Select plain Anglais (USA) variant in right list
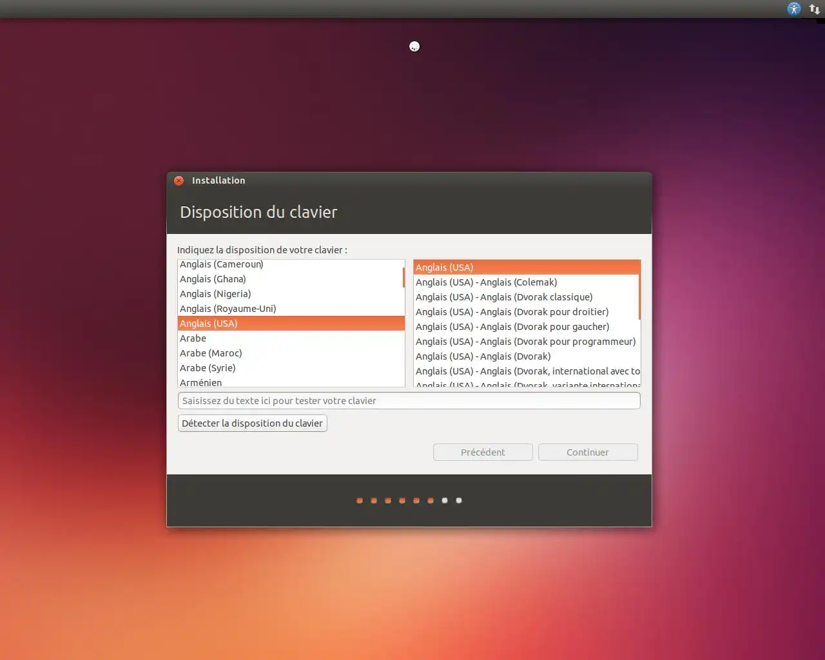Viewport: 825px width, 660px height. click(x=527, y=267)
